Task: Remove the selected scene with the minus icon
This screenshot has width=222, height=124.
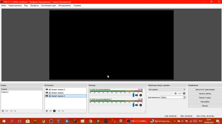Action: point(7,111)
